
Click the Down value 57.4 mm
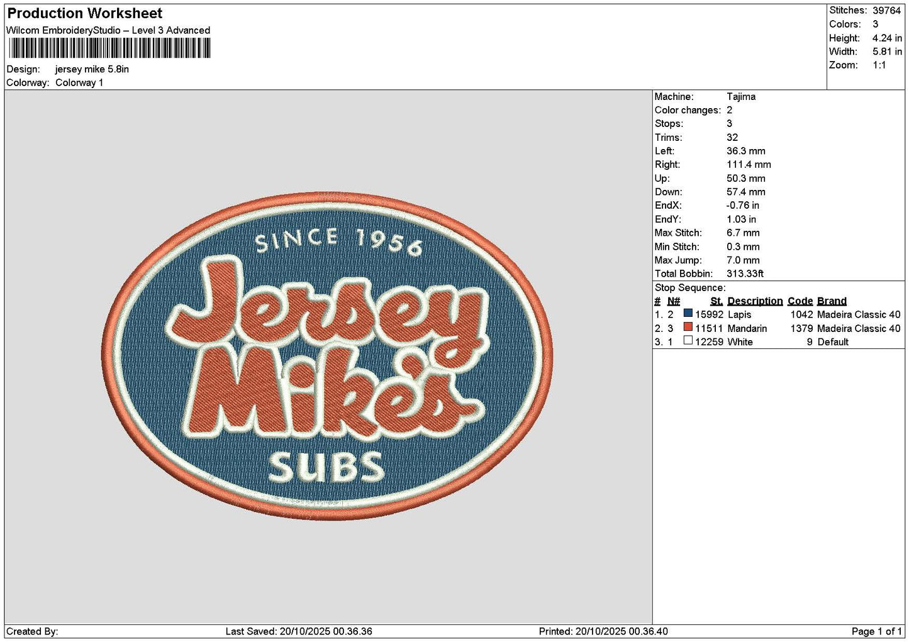click(x=746, y=192)
